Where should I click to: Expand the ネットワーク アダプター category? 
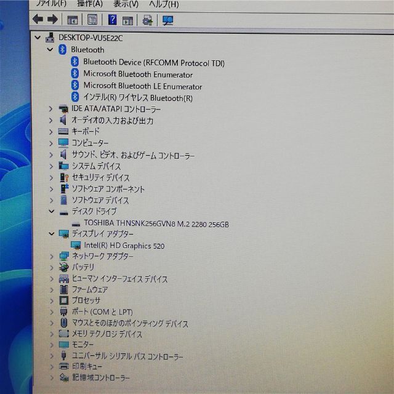[x=52, y=257]
